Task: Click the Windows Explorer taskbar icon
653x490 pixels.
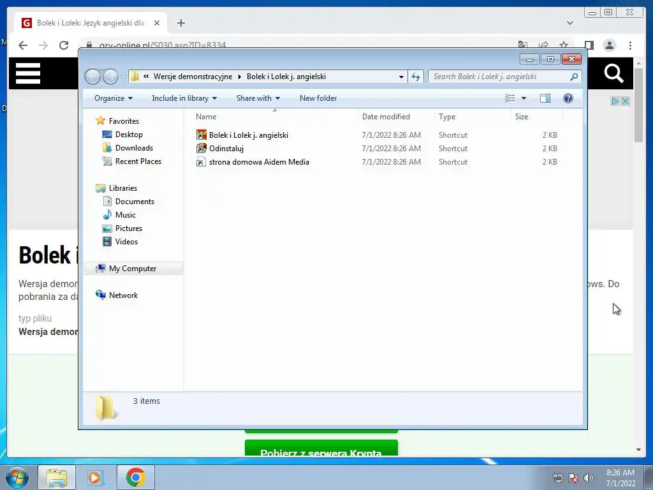Action: pos(57,477)
